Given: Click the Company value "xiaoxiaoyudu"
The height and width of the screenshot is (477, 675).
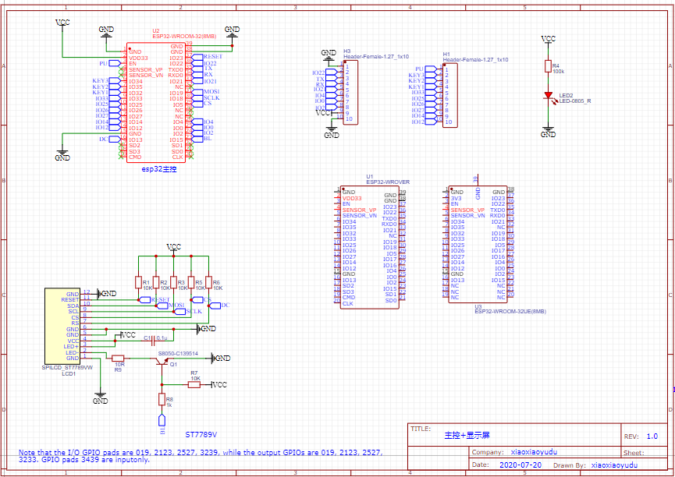Looking at the screenshot, I should click(x=534, y=452).
